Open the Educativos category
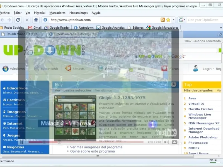Screen dimensions: 223x167 point(17,88)
